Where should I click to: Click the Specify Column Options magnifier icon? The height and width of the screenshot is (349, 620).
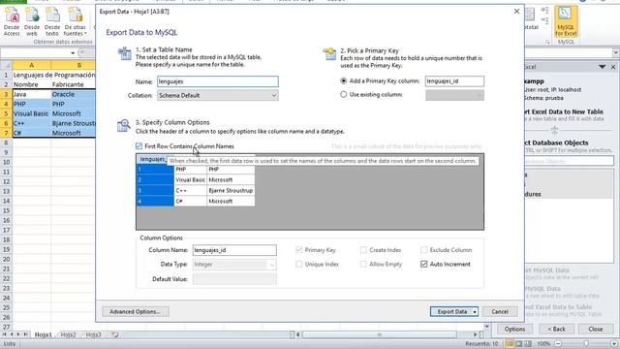(124, 125)
